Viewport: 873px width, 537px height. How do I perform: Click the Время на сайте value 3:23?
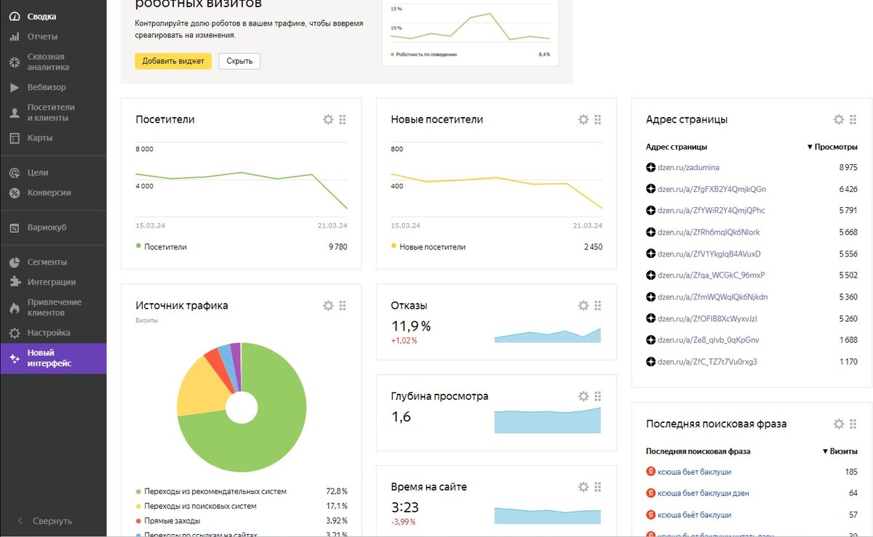tap(405, 507)
